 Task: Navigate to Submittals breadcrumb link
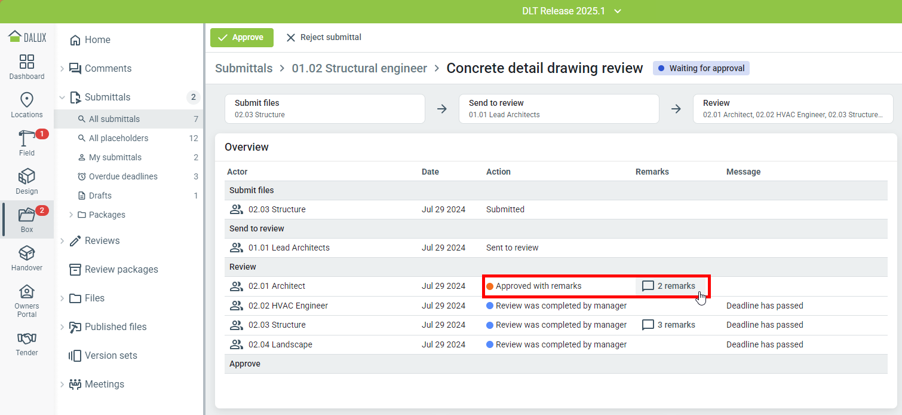tap(244, 68)
